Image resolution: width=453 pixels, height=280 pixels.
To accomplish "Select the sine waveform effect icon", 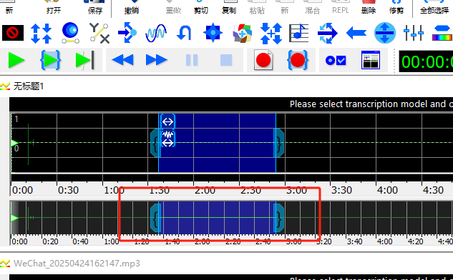I will [156, 33].
